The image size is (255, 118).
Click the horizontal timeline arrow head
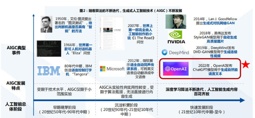242,100
